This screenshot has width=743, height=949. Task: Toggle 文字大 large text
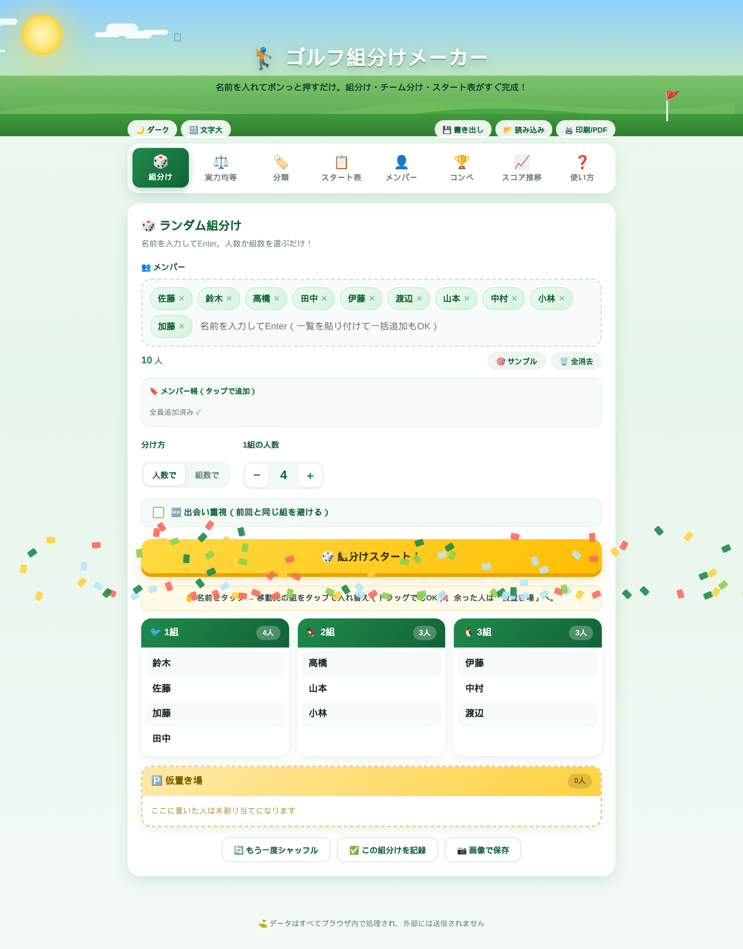(206, 130)
